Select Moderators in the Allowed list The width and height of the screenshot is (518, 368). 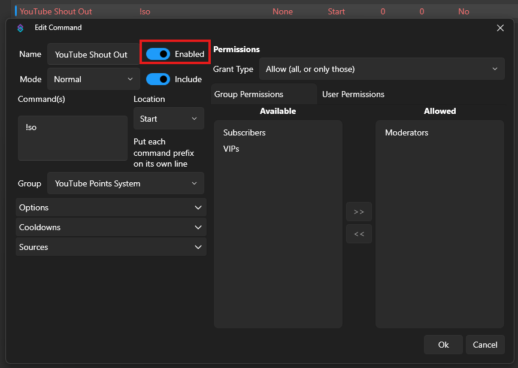click(x=407, y=132)
